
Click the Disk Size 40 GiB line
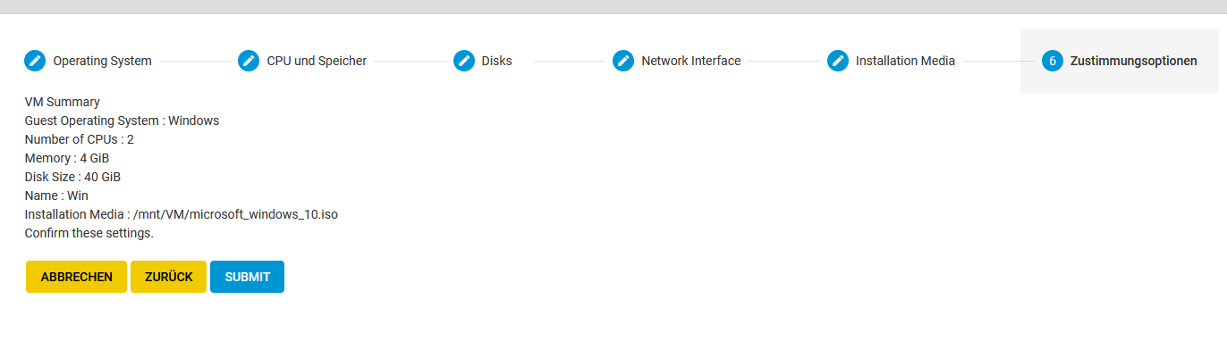click(72, 177)
